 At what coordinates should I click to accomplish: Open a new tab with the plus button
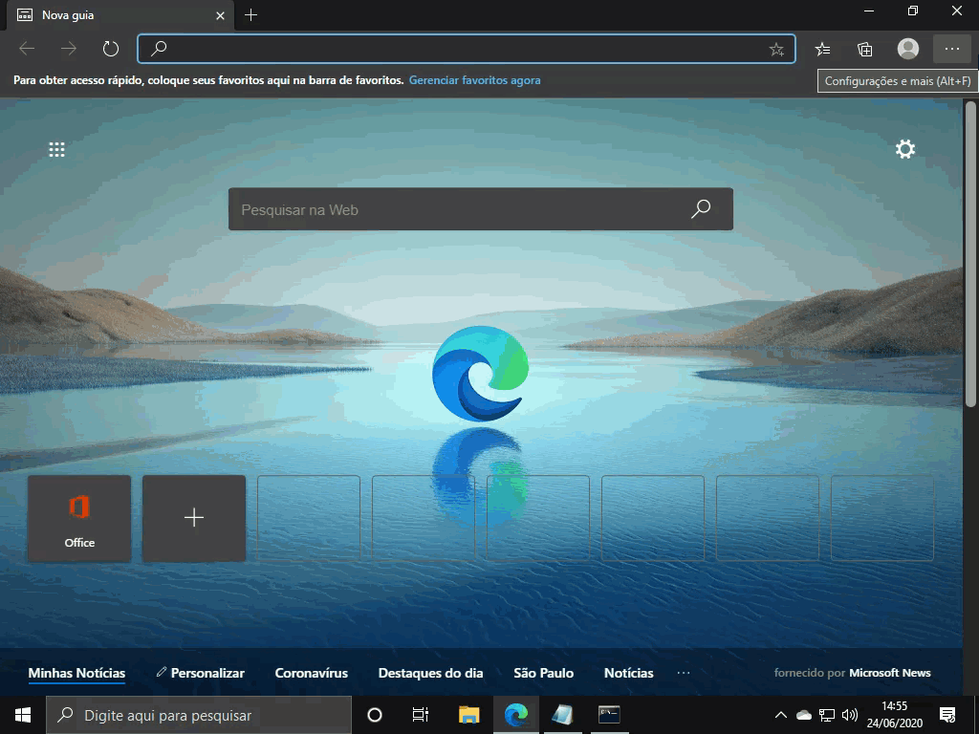[251, 15]
